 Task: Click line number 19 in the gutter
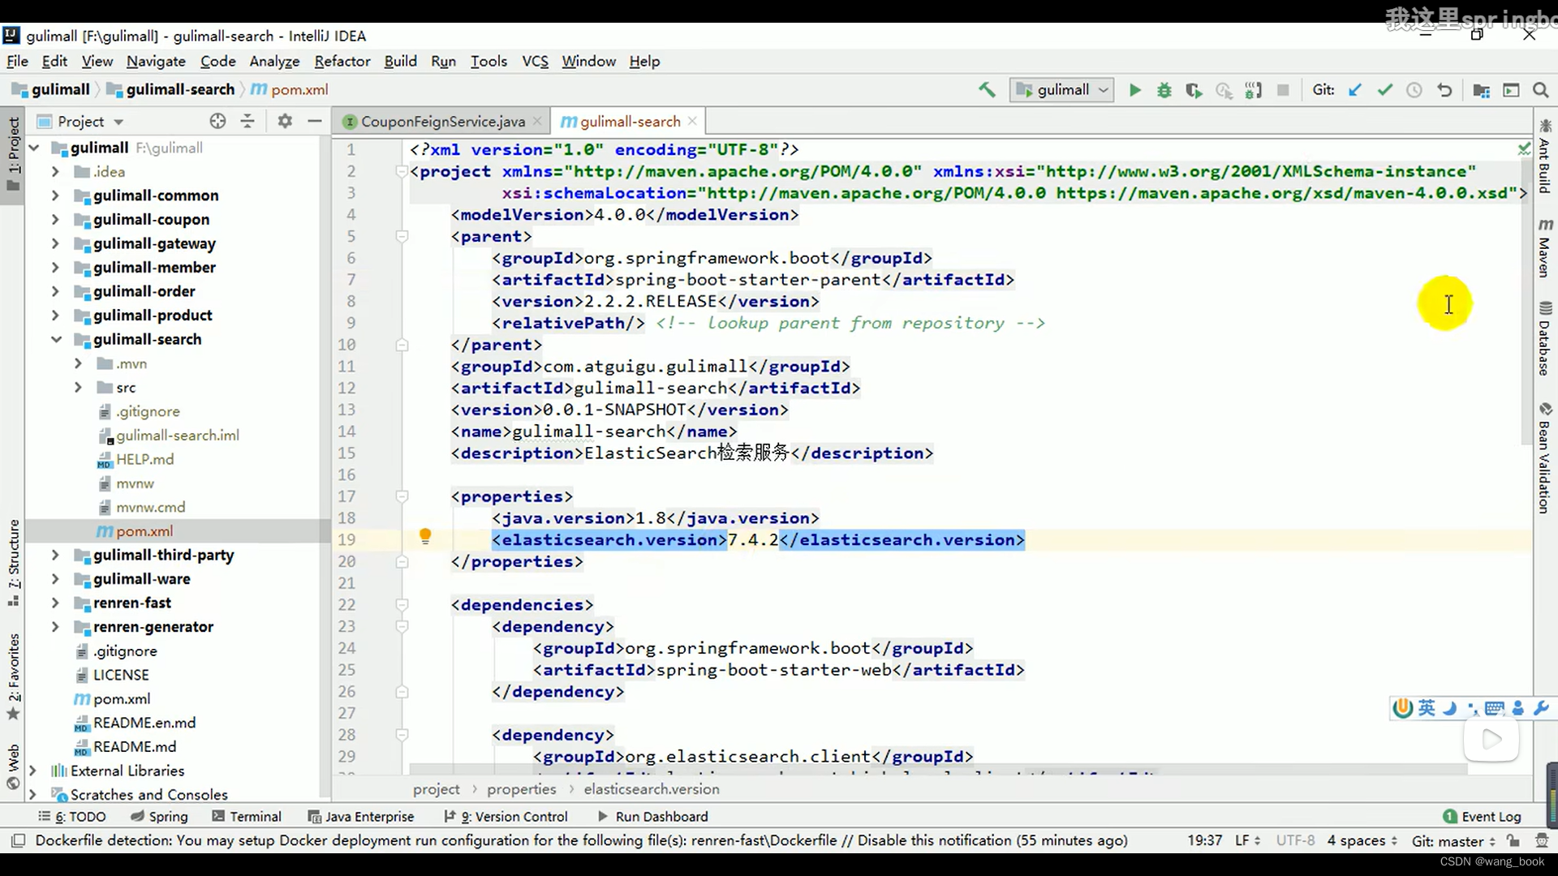pyautogui.click(x=346, y=539)
